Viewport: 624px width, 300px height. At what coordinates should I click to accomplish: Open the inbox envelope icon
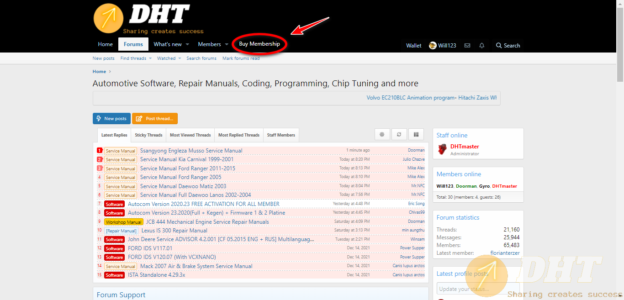[467, 46]
